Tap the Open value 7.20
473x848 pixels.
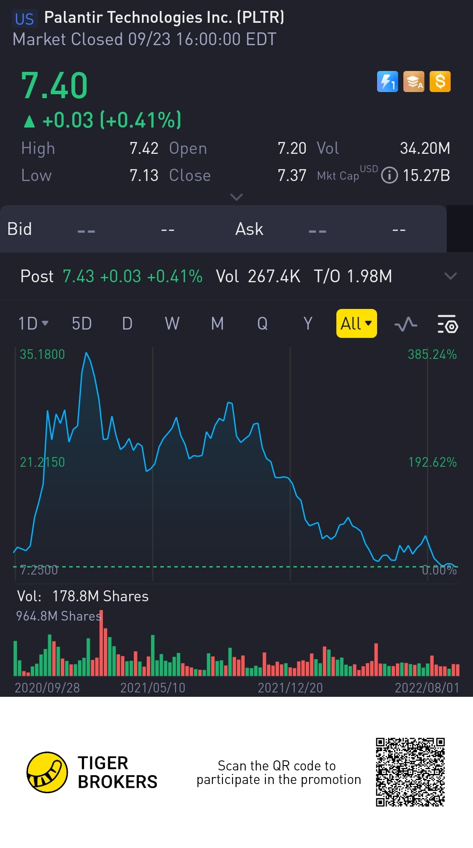(x=292, y=148)
